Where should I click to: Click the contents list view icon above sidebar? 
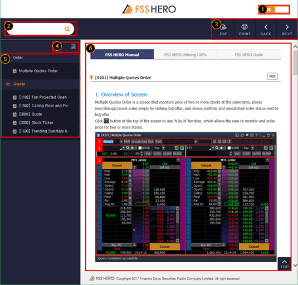click(x=73, y=46)
